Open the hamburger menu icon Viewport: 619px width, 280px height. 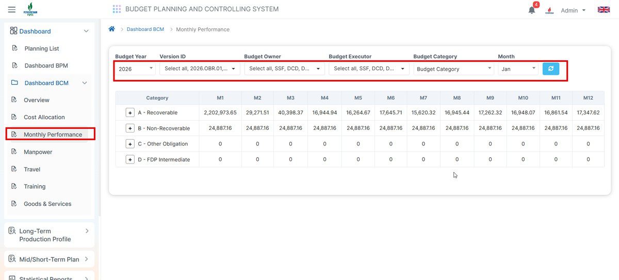12,9
